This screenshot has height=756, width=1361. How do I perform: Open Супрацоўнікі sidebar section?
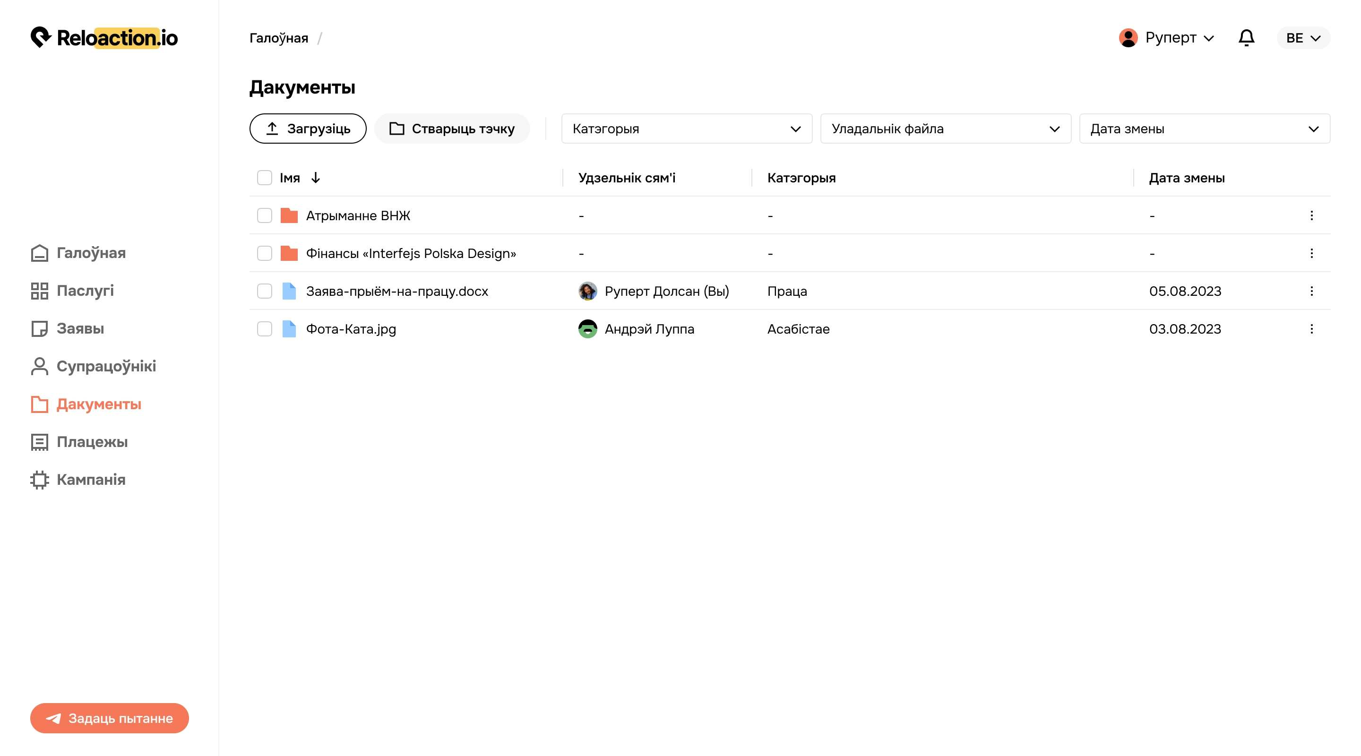(94, 367)
